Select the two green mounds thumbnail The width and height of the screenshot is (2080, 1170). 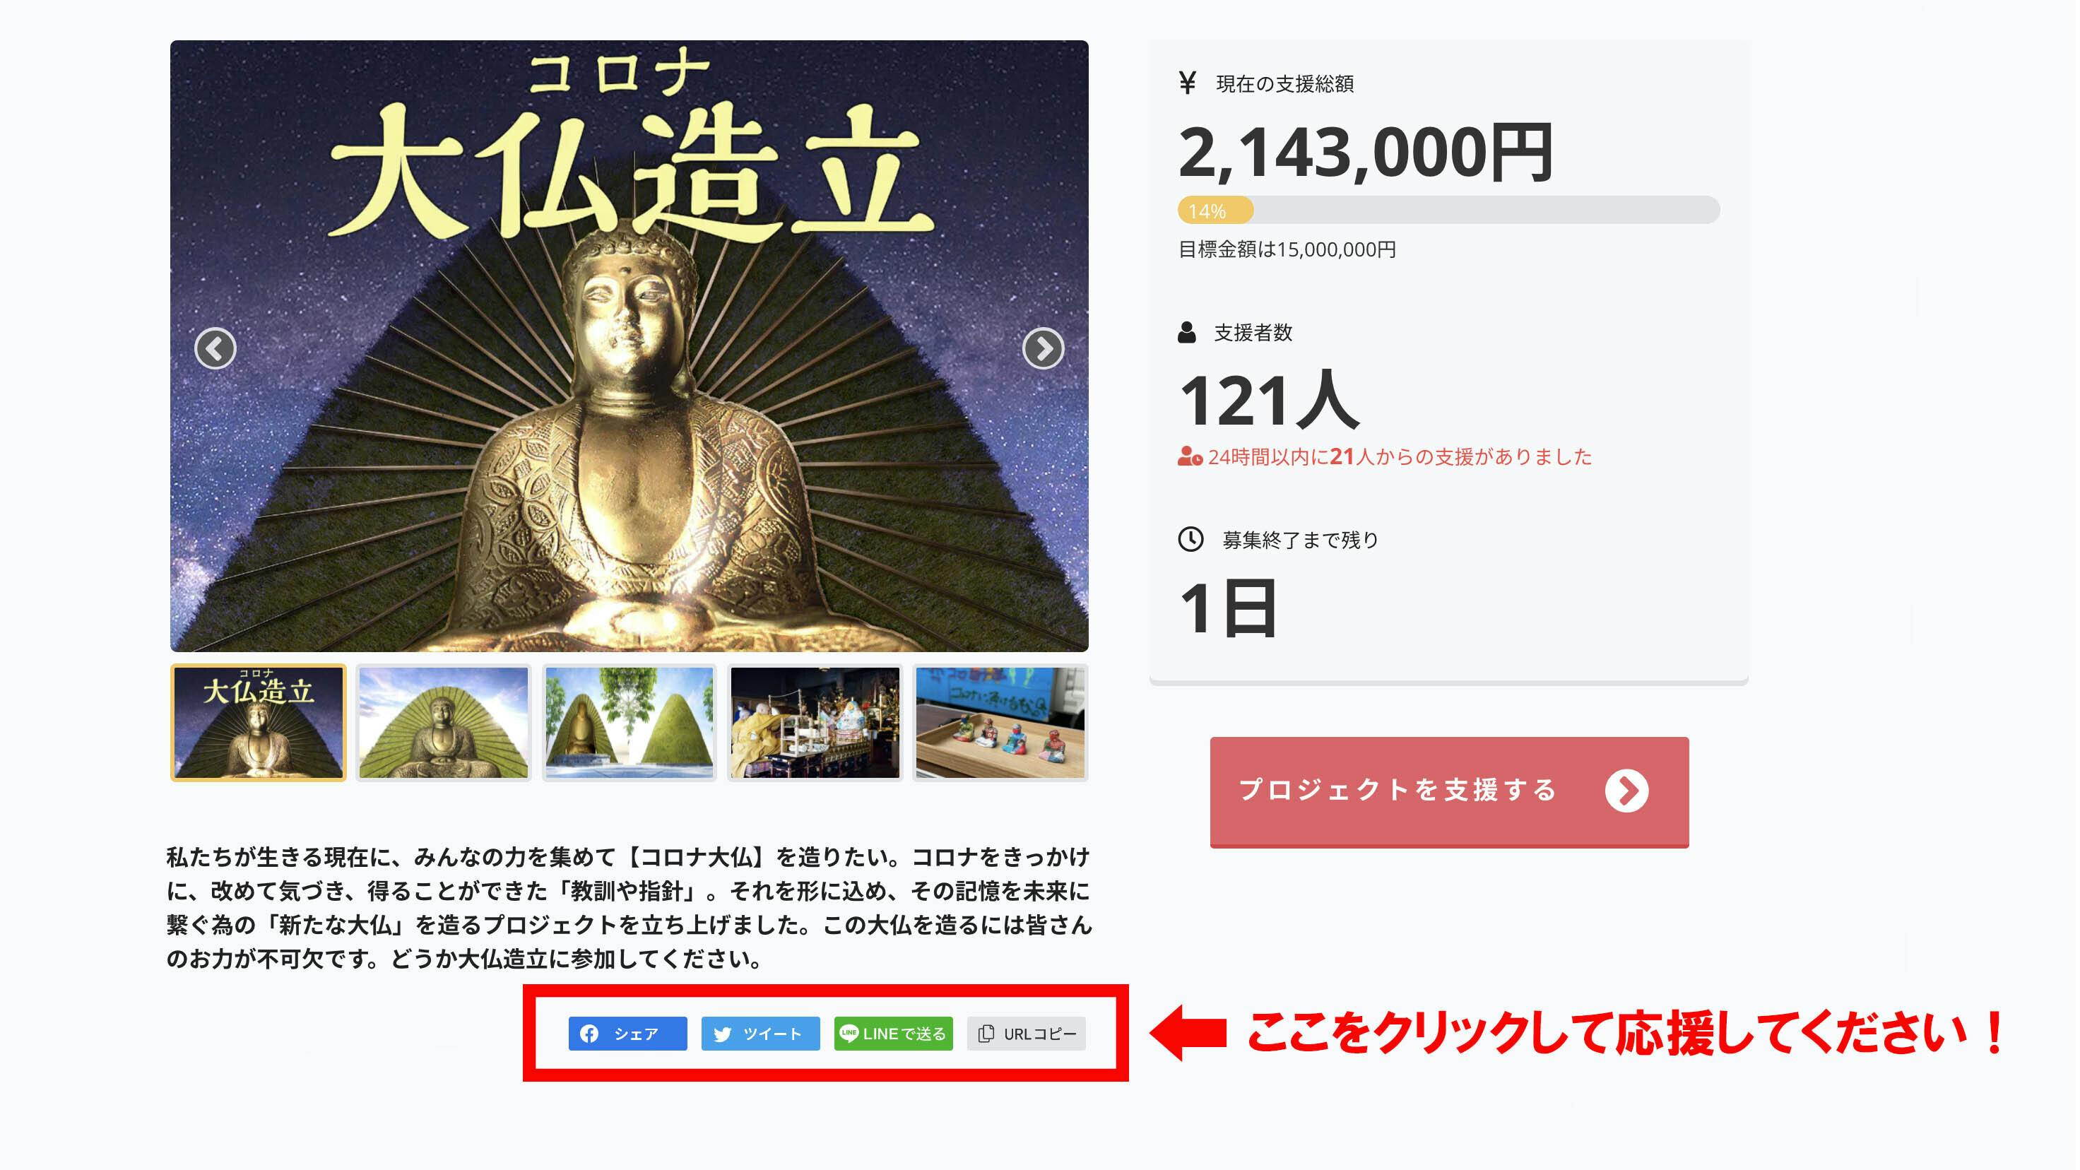click(629, 723)
